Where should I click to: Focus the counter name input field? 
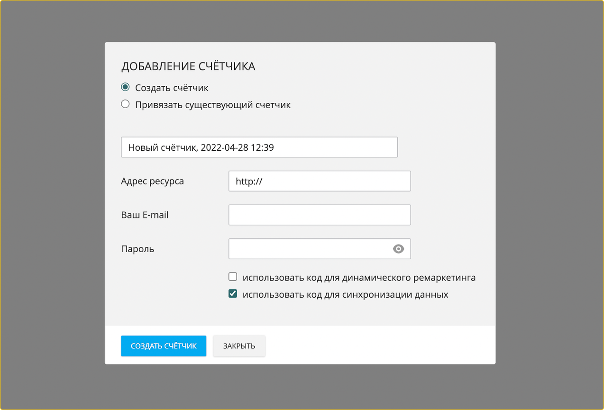click(x=259, y=147)
